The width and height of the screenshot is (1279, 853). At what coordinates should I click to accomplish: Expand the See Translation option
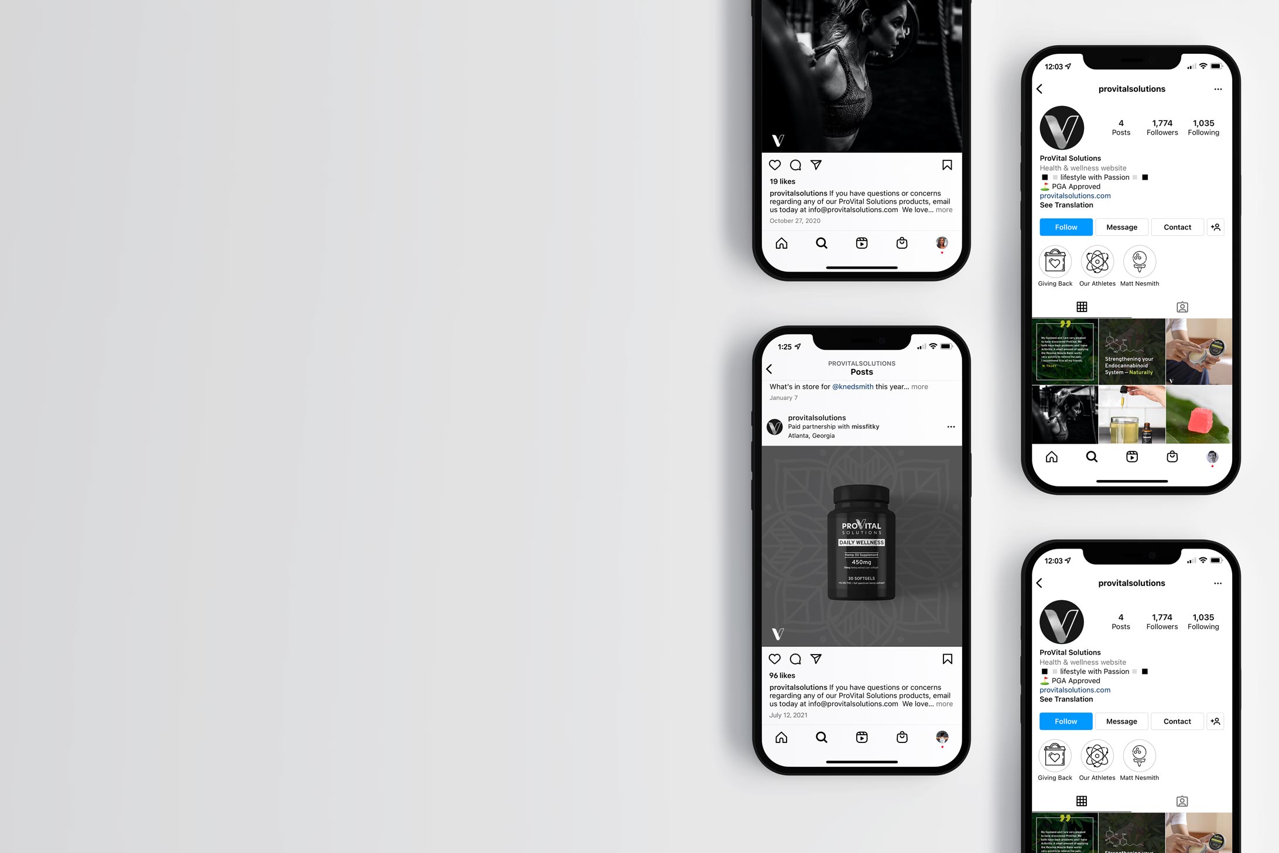click(x=1065, y=205)
